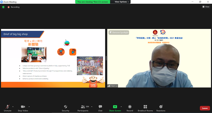Screen dimensions: 212x113
Task: Click the green encryption shield icon
Action: tap(3, 7)
